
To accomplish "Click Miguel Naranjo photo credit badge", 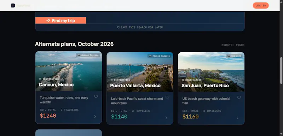I will [x=160, y=56].
